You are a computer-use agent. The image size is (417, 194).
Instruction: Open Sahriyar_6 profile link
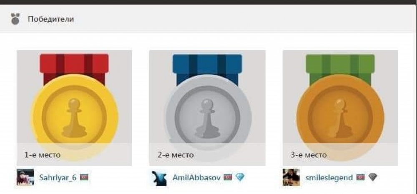pos(58,177)
